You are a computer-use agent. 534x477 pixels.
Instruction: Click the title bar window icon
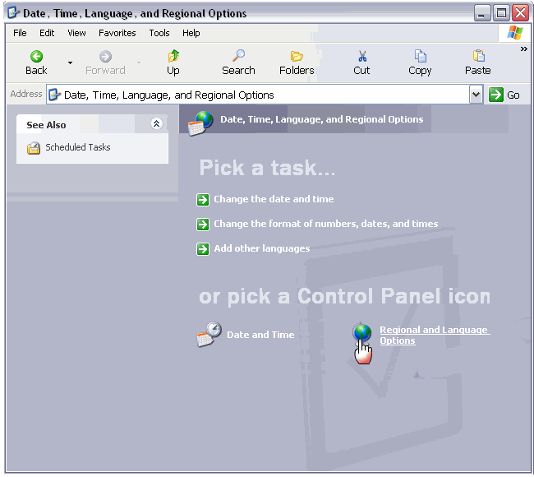click(13, 13)
